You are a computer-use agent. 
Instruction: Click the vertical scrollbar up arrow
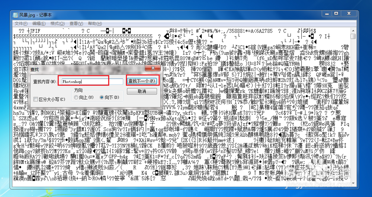[x=353, y=31]
